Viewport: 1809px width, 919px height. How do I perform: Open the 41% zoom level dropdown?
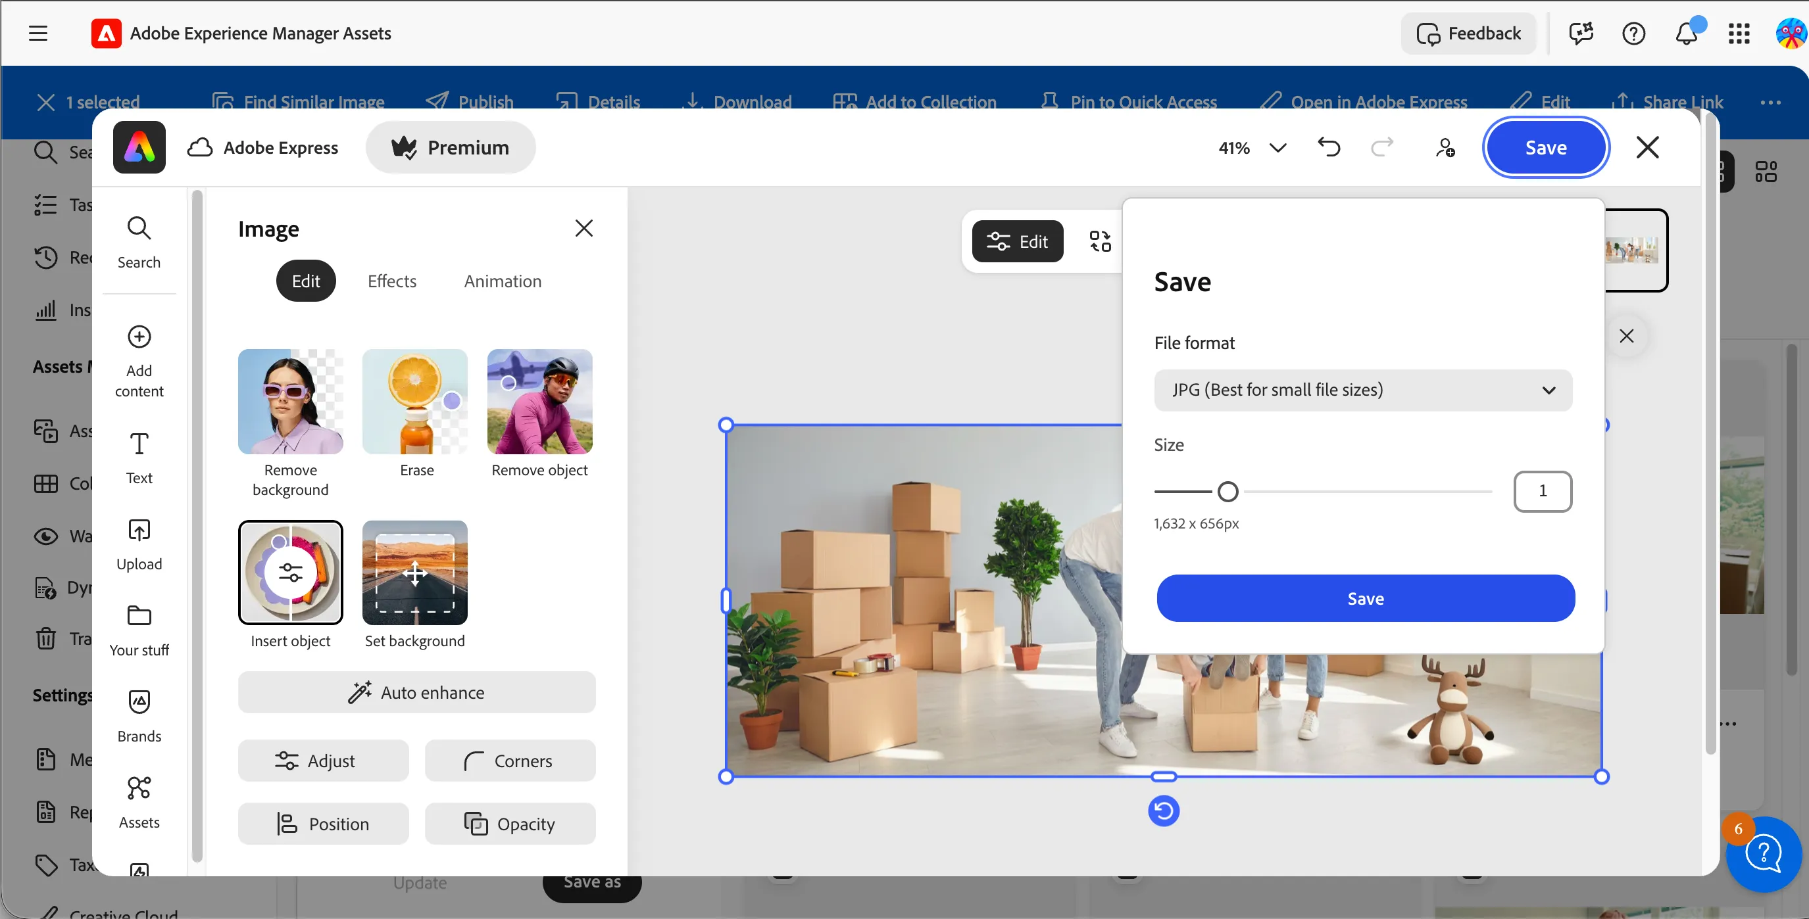click(1253, 147)
